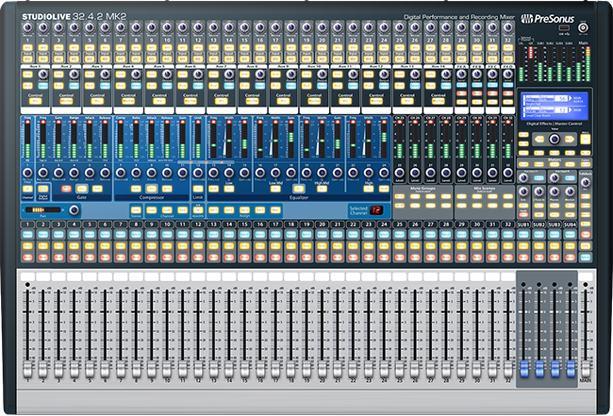Screen dimensions: 613x416
Task: Turn the channel 1 mic trim knob
Action: (27, 27)
